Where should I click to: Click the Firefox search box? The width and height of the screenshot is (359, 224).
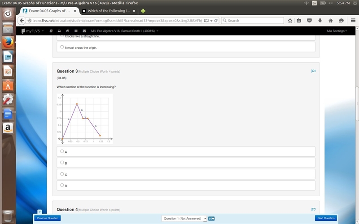[252, 21]
